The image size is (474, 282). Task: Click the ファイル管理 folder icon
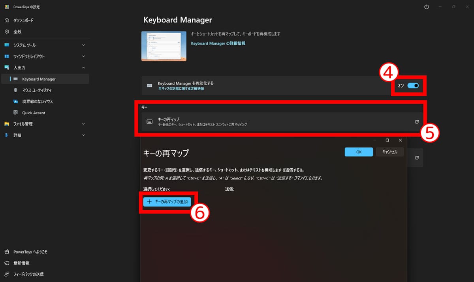(x=7, y=124)
